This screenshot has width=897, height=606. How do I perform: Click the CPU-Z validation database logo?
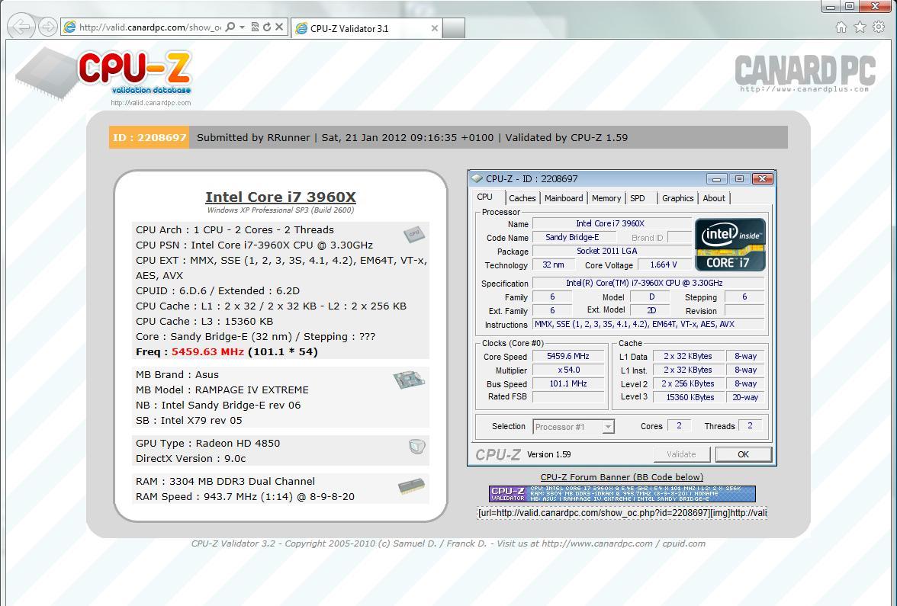click(x=105, y=75)
